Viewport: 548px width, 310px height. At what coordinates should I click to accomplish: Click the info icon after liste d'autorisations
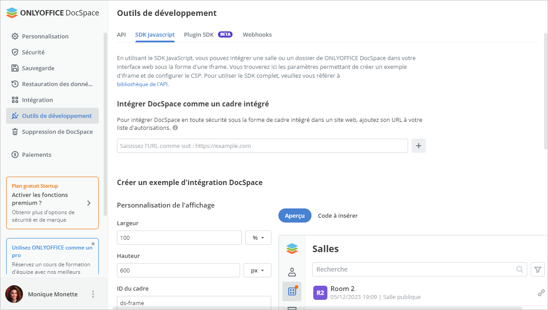tap(175, 128)
